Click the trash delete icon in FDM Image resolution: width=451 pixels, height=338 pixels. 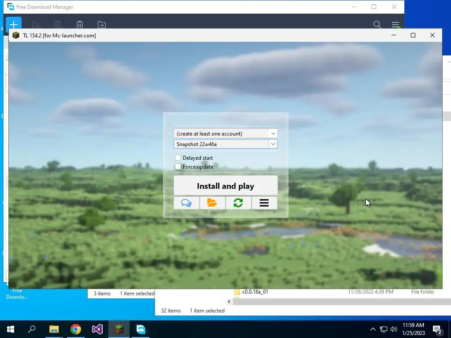[x=80, y=25]
